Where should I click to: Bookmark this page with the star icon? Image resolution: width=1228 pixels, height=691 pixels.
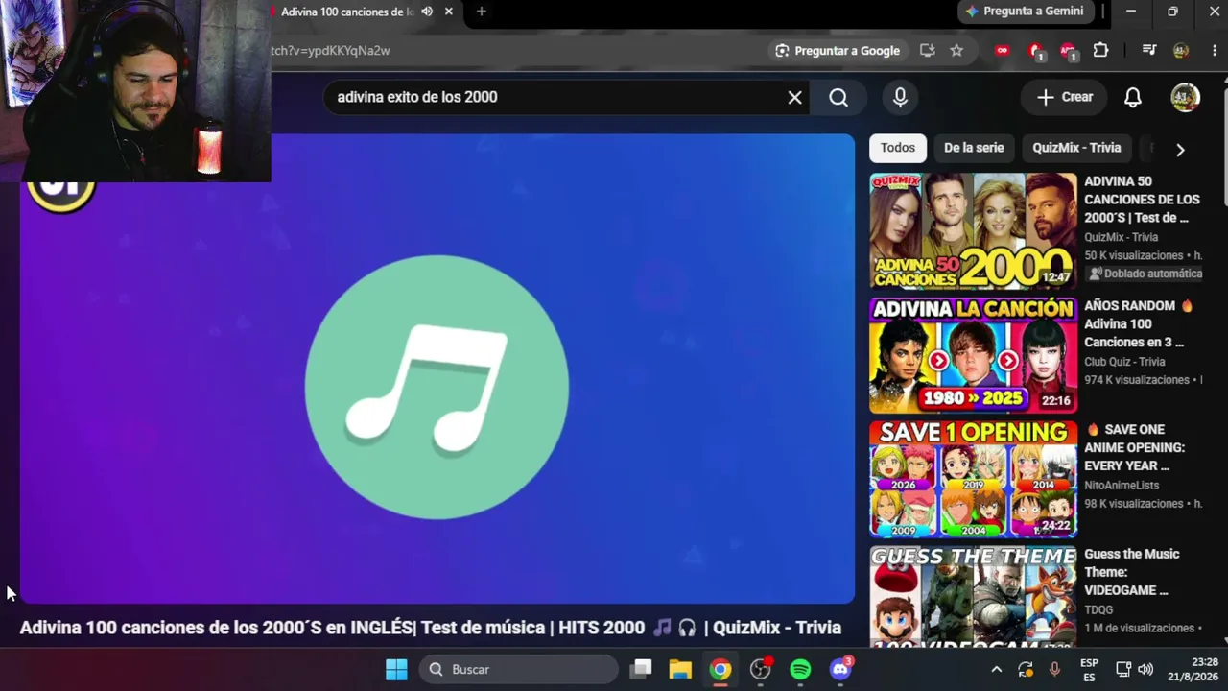tap(956, 51)
